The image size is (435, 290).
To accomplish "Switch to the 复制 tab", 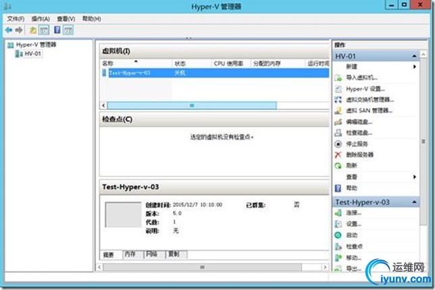I will click(176, 254).
